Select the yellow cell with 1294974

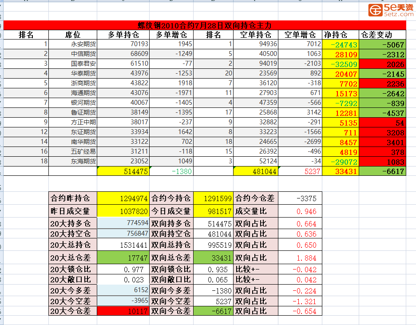[123, 198]
